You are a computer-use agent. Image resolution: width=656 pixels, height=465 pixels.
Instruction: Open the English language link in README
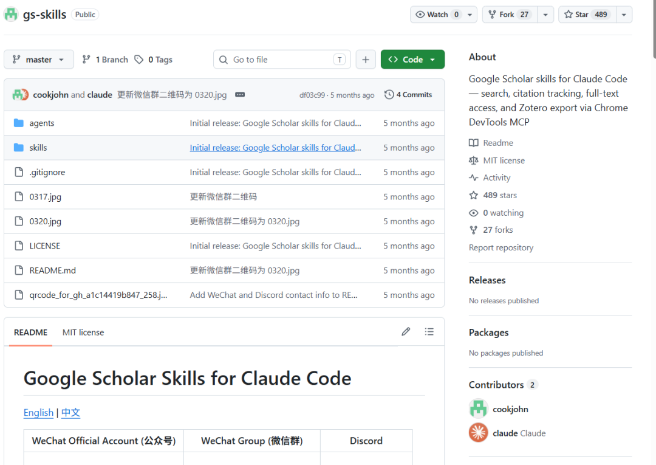pos(38,413)
